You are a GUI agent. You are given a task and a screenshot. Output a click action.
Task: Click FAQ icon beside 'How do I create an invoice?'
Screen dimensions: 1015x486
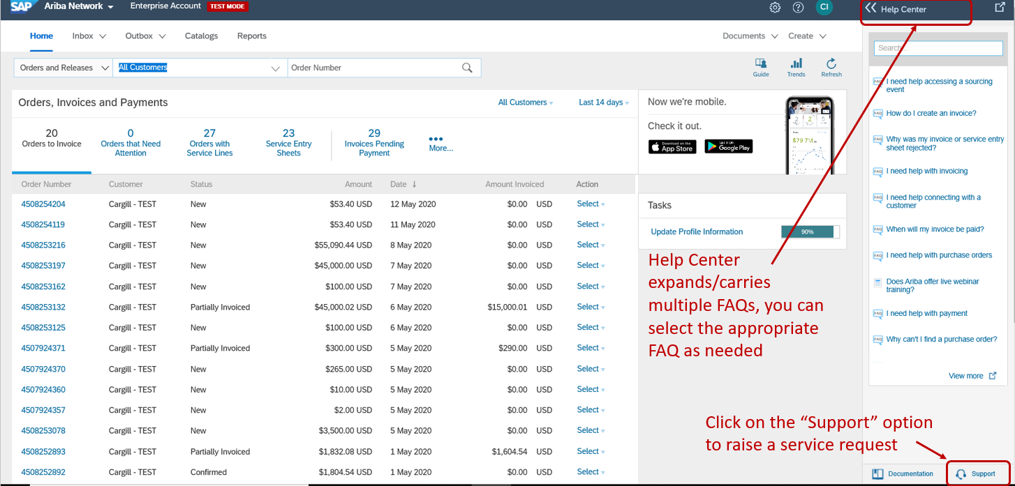point(878,113)
